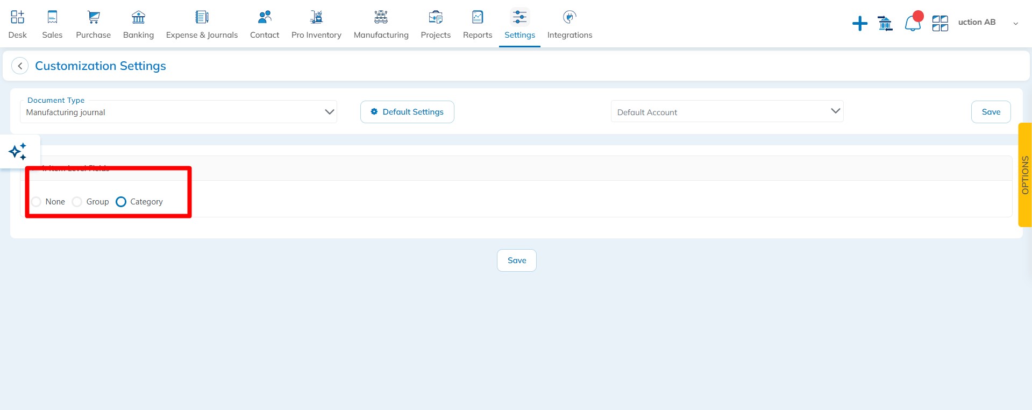
Task: Open the Purchase cart icon
Action: [94, 18]
